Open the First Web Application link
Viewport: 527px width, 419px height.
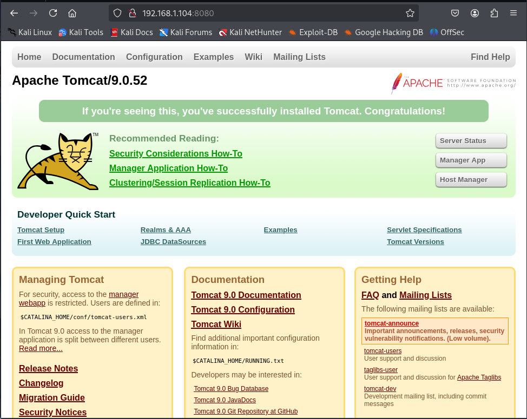tap(54, 242)
